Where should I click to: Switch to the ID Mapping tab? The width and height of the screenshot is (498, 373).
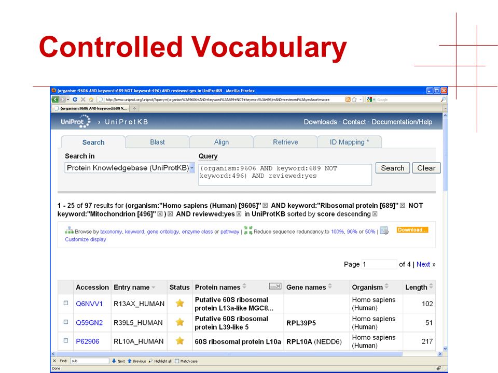tap(349, 142)
